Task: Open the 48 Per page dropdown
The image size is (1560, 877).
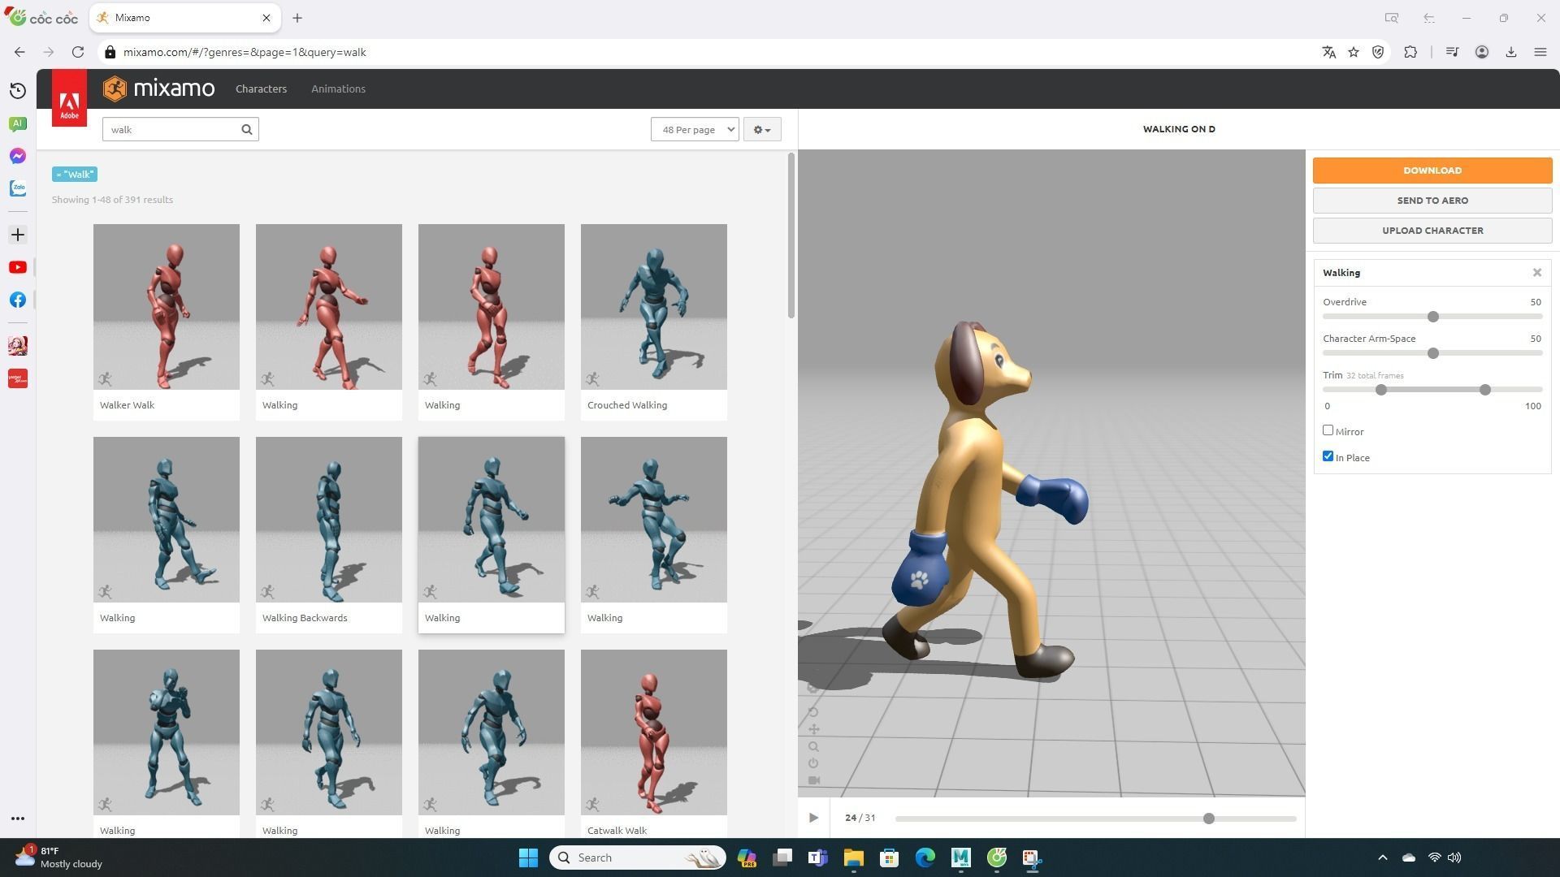Action: click(695, 129)
